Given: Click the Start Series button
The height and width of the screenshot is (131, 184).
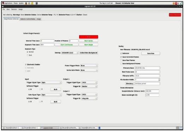Looking at the screenshot, I should coord(89,41).
